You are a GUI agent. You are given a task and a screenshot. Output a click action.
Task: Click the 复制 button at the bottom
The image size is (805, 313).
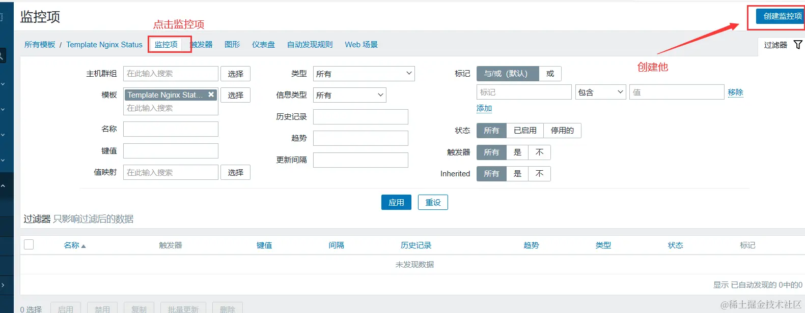[x=139, y=308]
